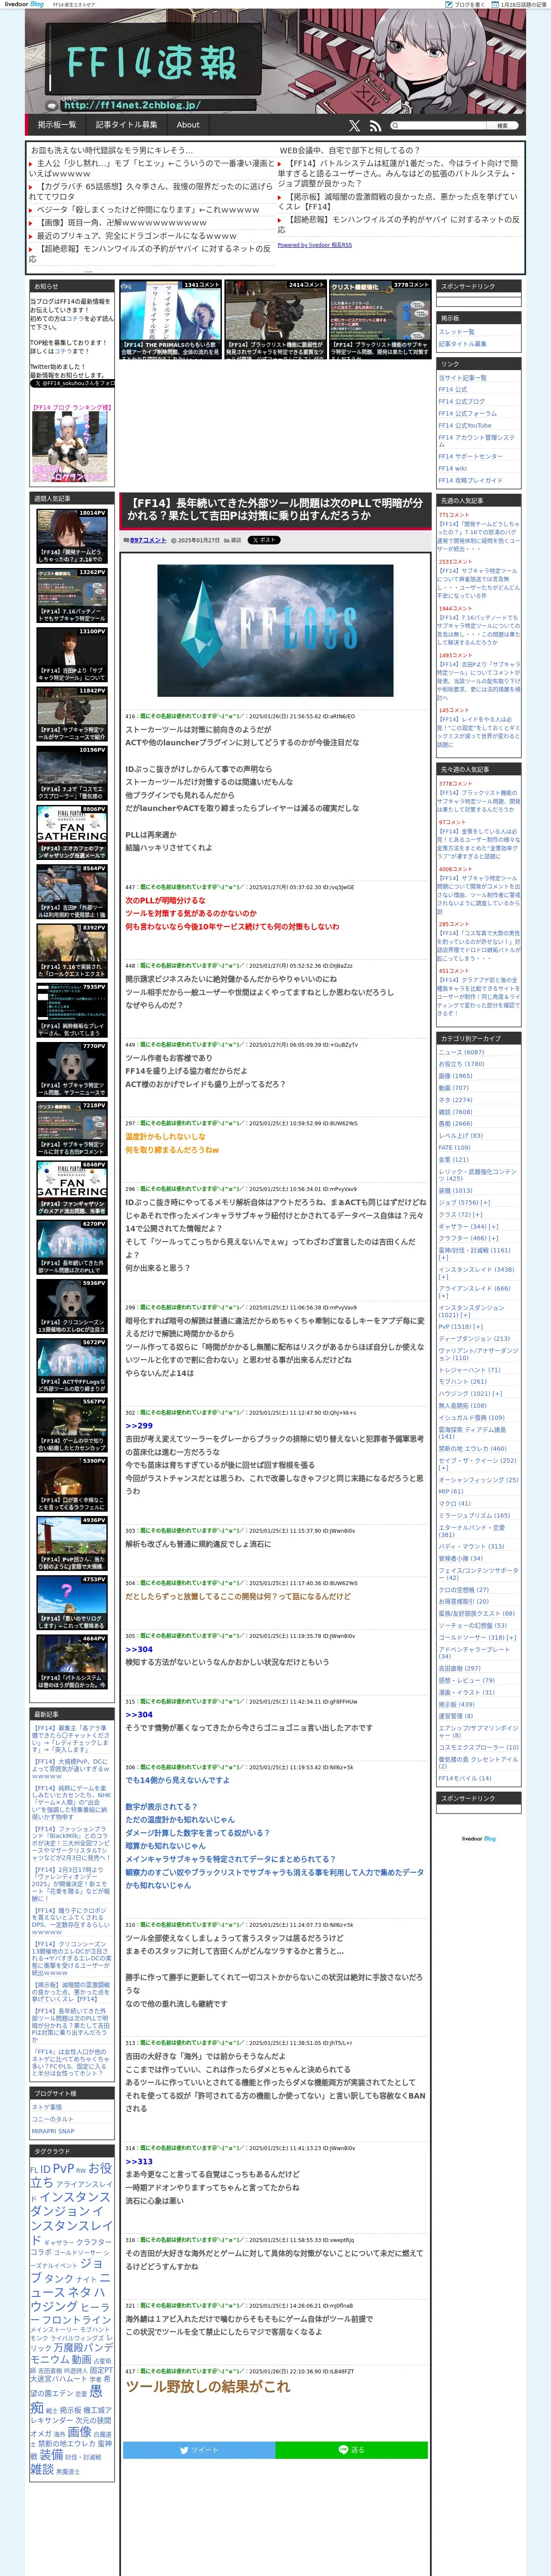Viewport: 551px width, 2576px height.
Task: Open the popular article thumbnail marked 4753PV
Action: [72, 1604]
